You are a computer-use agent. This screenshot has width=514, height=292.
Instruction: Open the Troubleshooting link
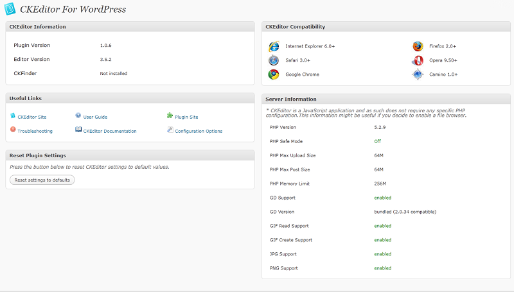(x=35, y=131)
